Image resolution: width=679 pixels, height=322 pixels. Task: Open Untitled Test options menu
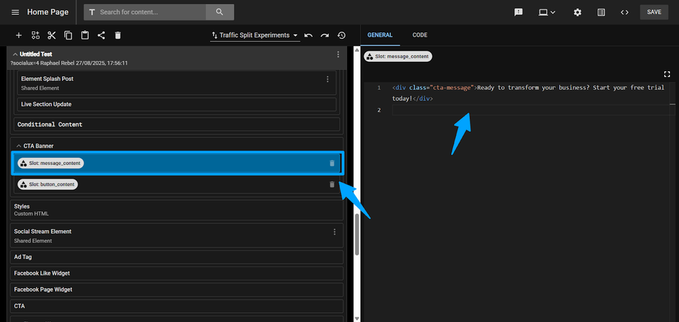pos(338,55)
